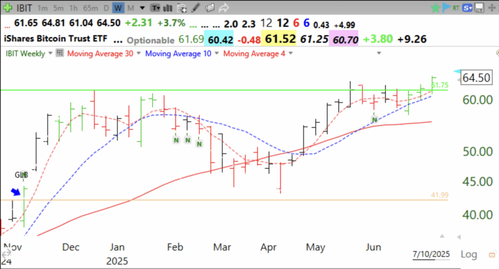Screen dimensions: 499x269
Task: Select the pencil drawing tool
Action: pos(196,8)
